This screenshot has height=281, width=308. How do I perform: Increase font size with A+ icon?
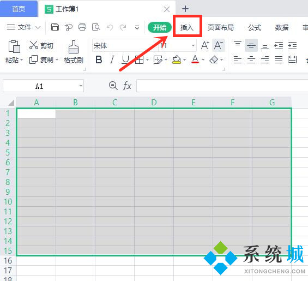point(205,45)
